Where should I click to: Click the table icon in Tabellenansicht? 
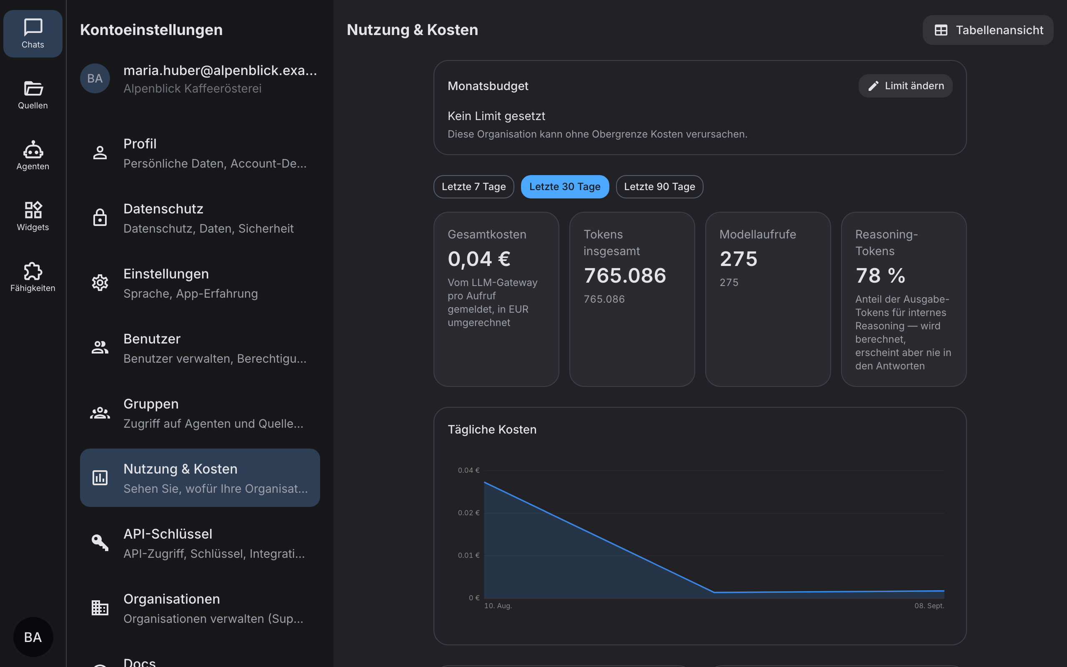coord(941,30)
